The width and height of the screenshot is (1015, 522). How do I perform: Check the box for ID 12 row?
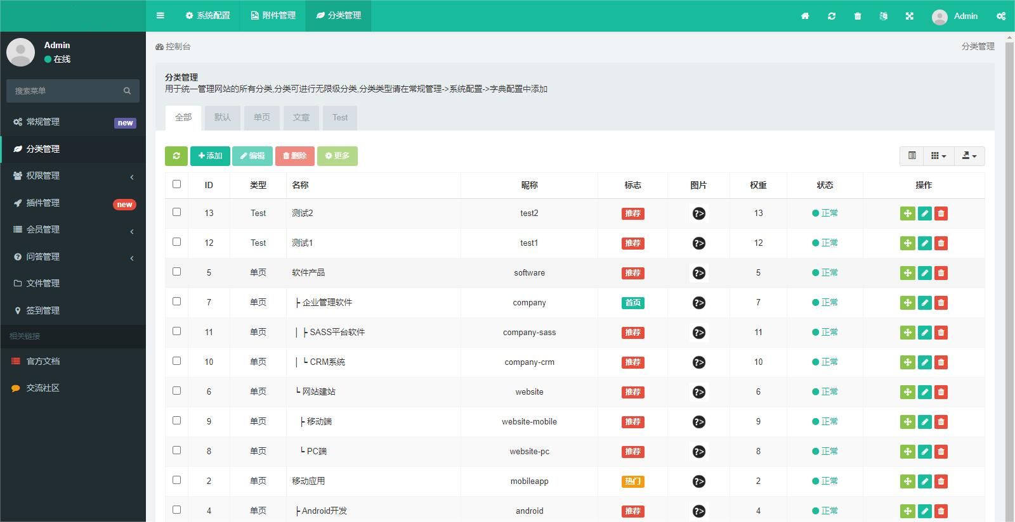point(176,242)
